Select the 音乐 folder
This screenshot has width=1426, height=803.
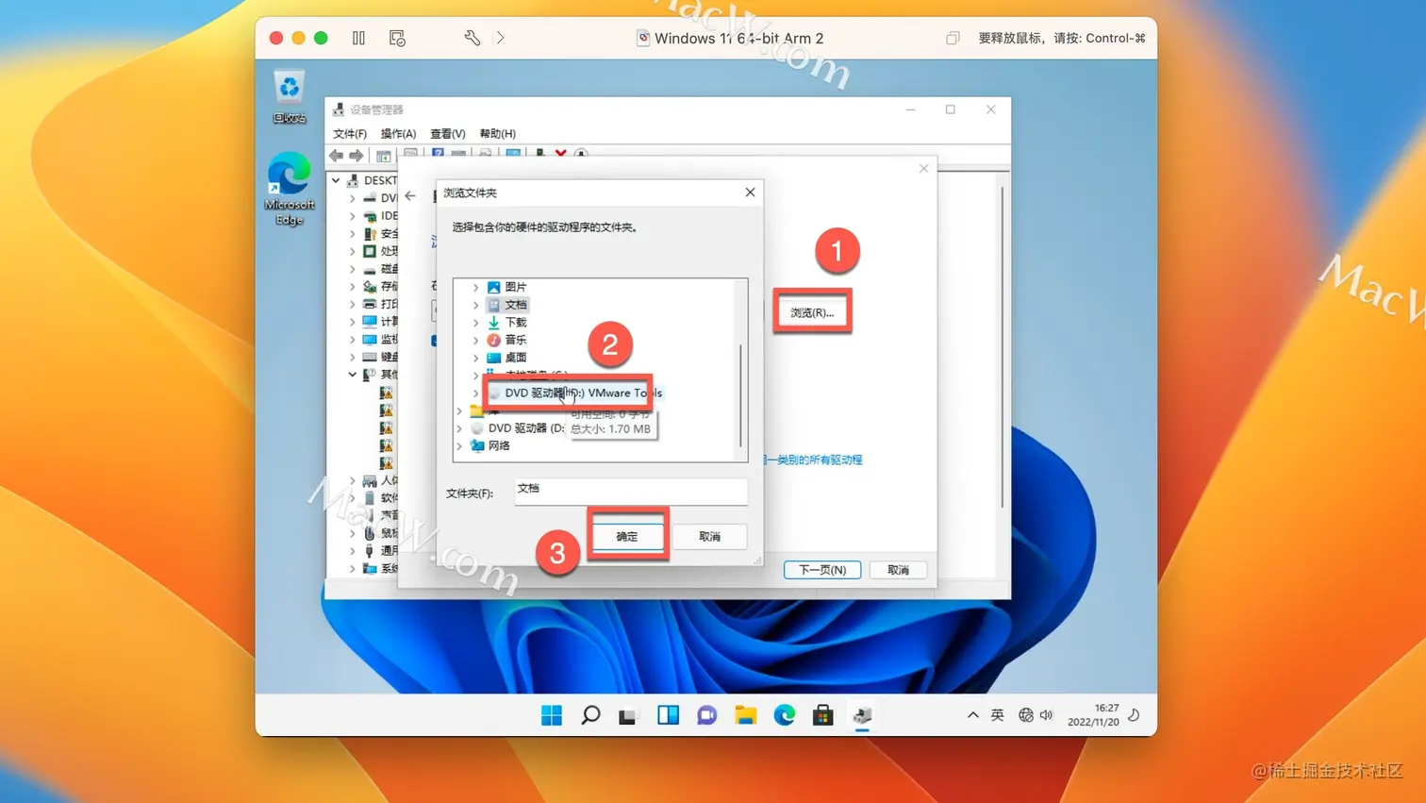507,340
